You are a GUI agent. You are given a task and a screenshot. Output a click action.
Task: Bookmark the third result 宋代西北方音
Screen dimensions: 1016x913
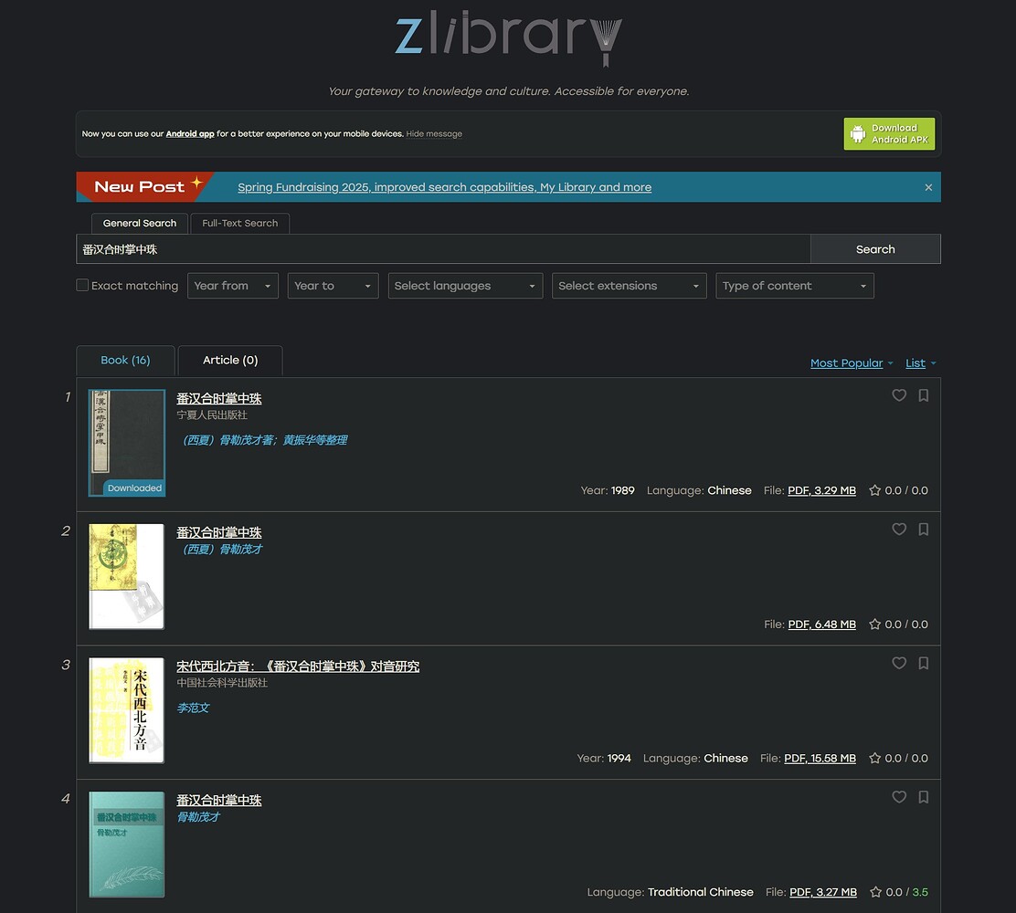pyautogui.click(x=924, y=663)
